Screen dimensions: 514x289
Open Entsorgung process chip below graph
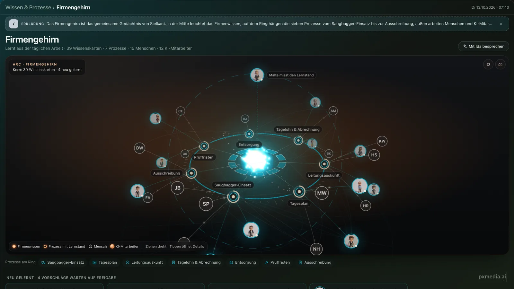(x=243, y=262)
